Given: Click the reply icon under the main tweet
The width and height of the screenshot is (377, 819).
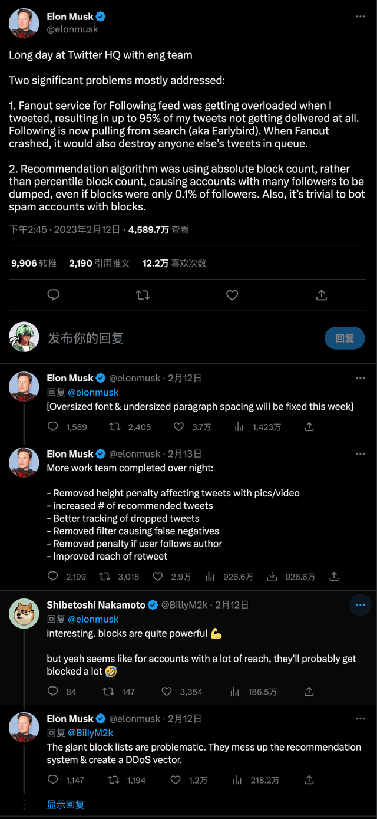Looking at the screenshot, I should (x=54, y=295).
